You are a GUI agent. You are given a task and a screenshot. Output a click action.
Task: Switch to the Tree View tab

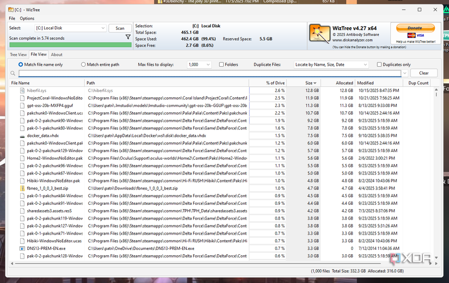pyautogui.click(x=19, y=55)
